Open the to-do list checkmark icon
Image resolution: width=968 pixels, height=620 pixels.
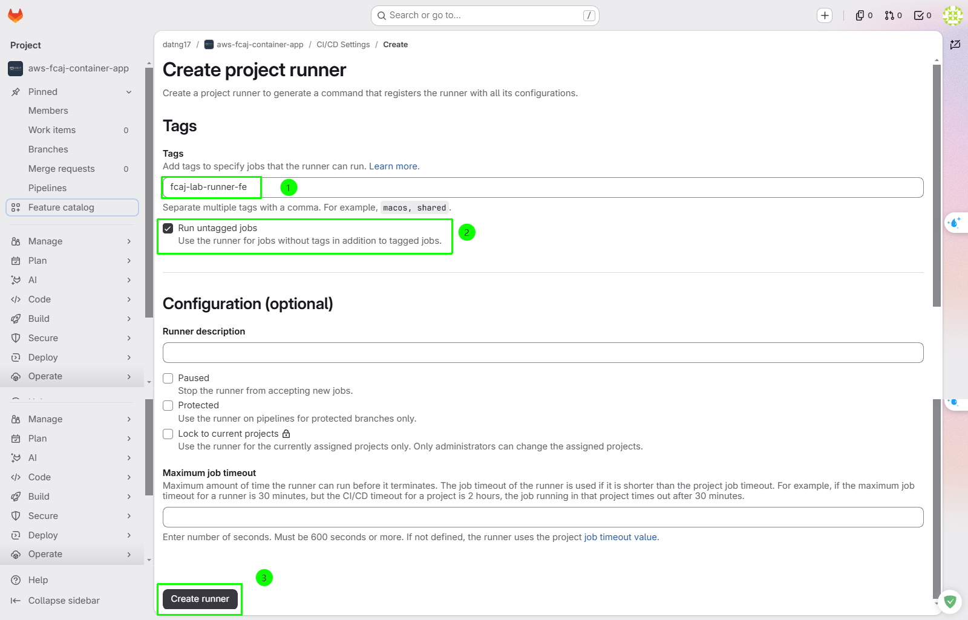click(x=922, y=16)
